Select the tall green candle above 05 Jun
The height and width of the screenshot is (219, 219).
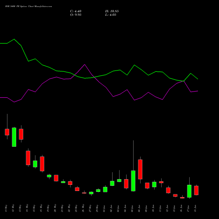(x=133, y=181)
